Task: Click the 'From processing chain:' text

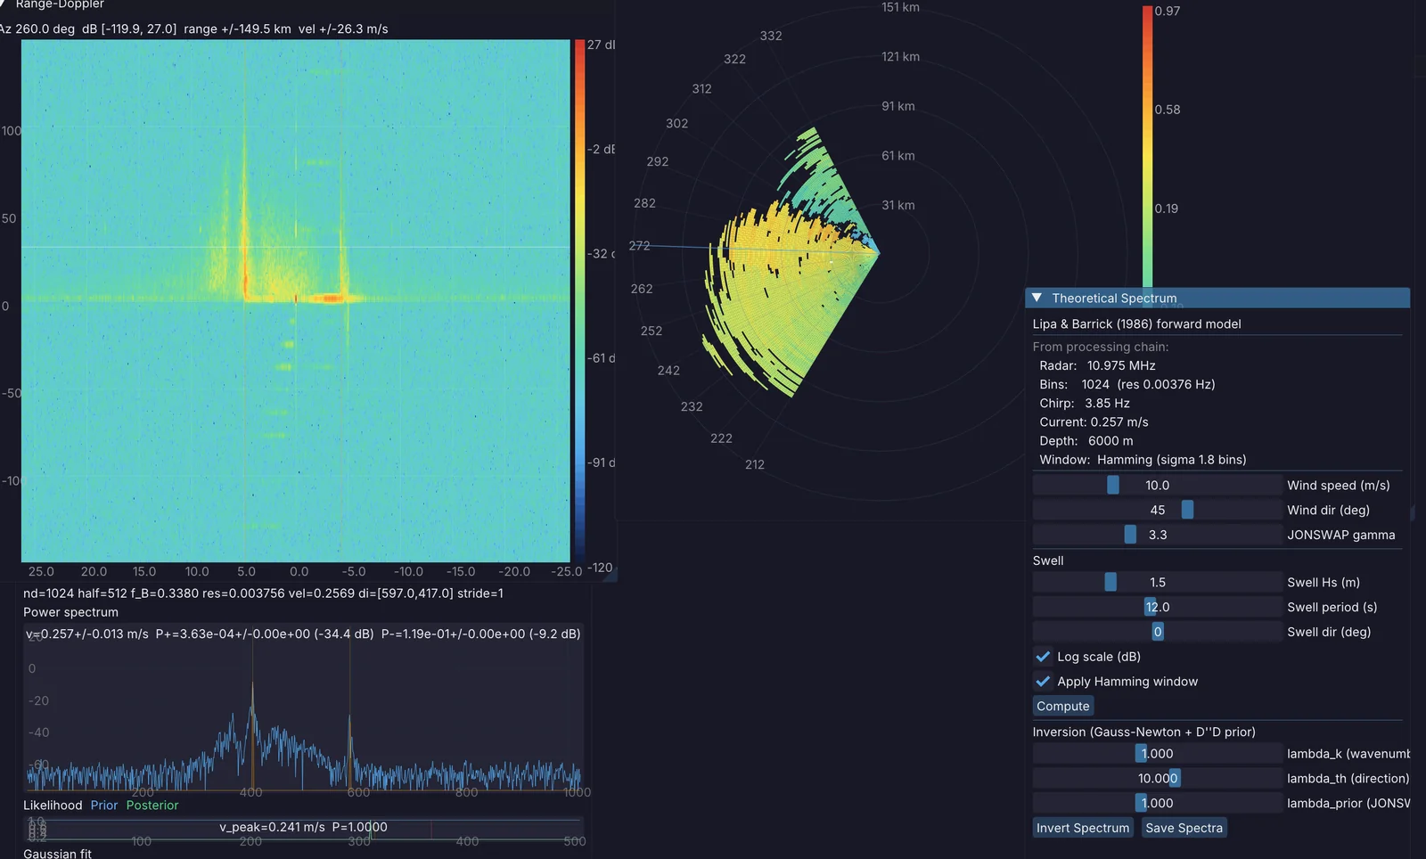Action: [1100, 348]
